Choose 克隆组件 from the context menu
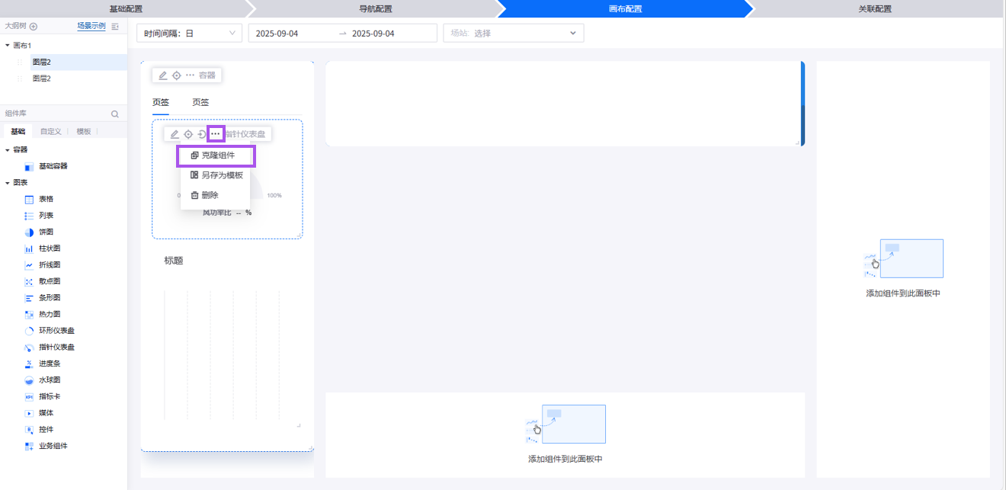Image resolution: width=1006 pixels, height=490 pixels. 217,155
